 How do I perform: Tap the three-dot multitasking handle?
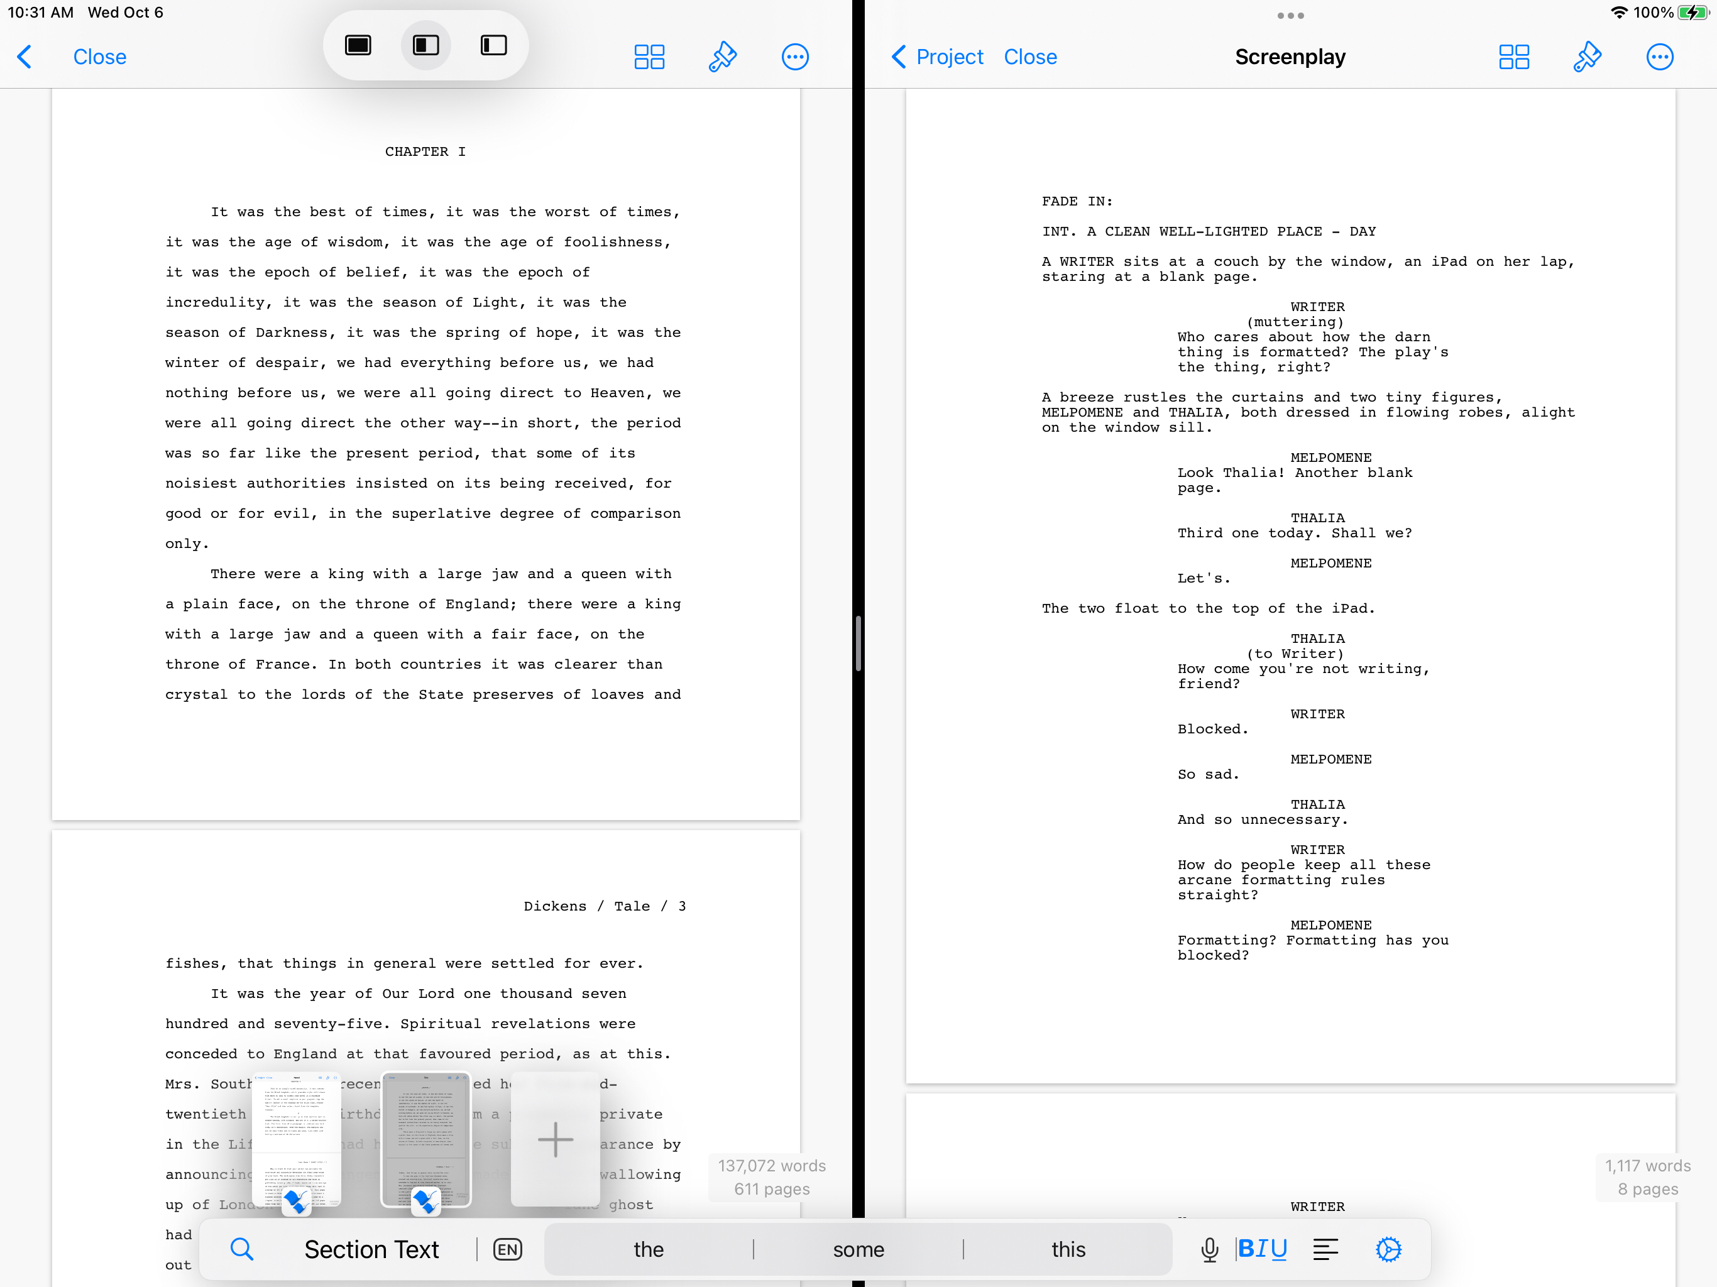pyautogui.click(x=1290, y=16)
